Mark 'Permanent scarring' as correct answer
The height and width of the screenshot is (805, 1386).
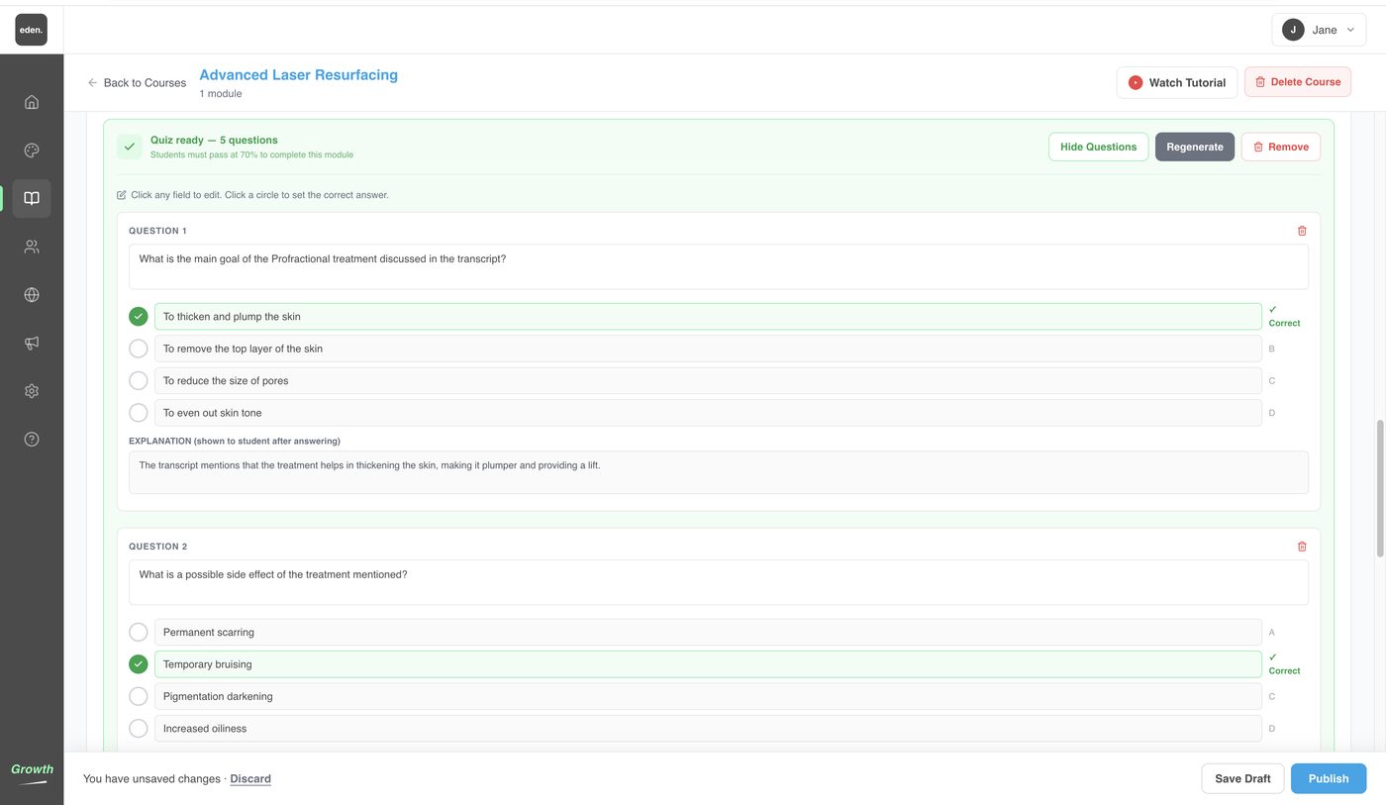pos(139,632)
